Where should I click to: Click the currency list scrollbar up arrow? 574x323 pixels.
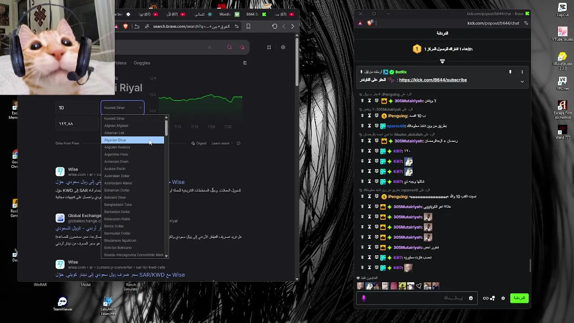(x=166, y=118)
